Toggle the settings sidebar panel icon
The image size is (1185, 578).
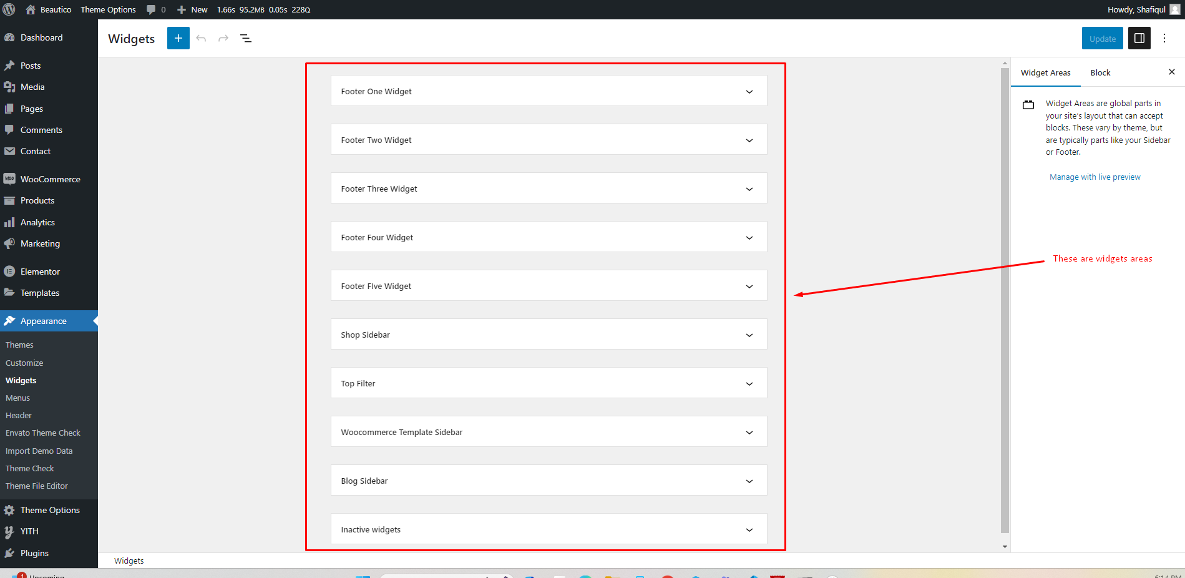(1139, 38)
